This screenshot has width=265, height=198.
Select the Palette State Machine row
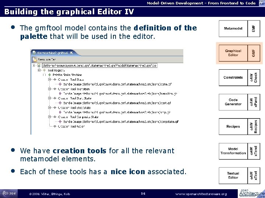coord(67,75)
